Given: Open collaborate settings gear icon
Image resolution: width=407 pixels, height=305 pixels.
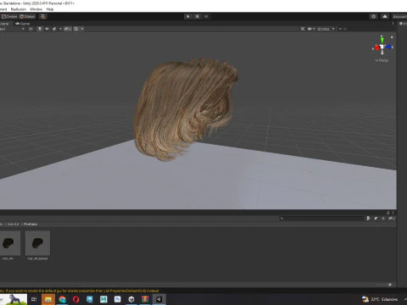Looking at the screenshot, I should click(x=374, y=16).
